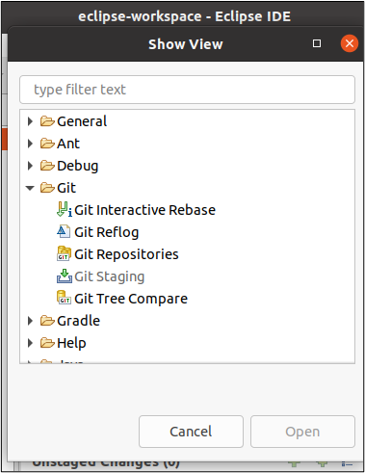Select the Git category label
This screenshot has width=365, height=473.
pos(66,188)
